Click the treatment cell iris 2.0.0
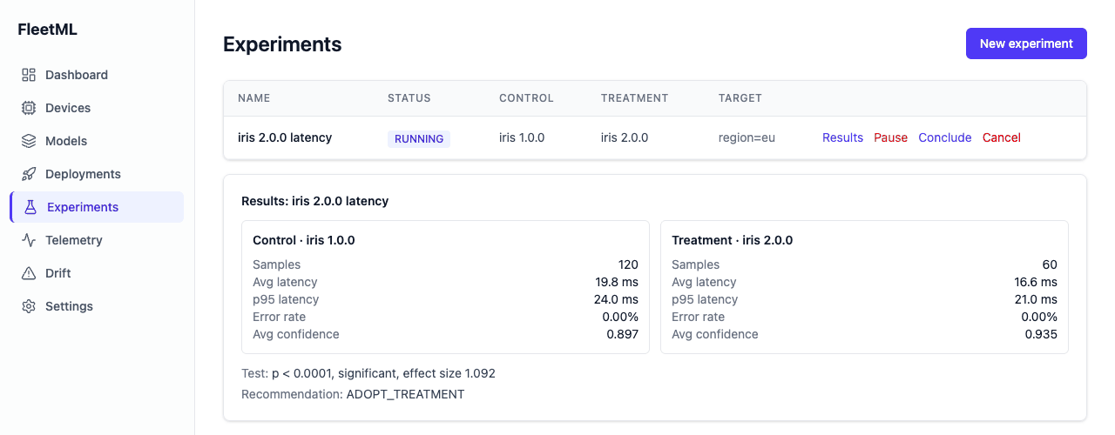Screen dimensions: 1115x435 [x=625, y=137]
